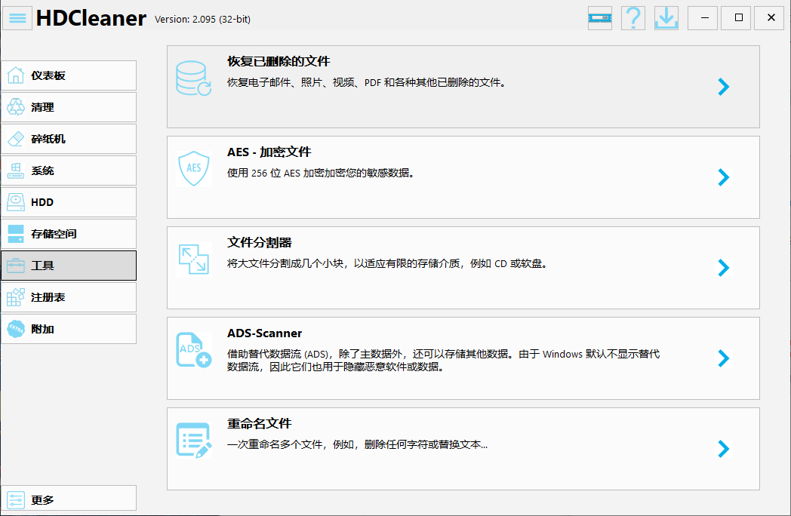This screenshot has width=791, height=516.
Task: Open the HDD sidebar icon
Action: pos(17,202)
